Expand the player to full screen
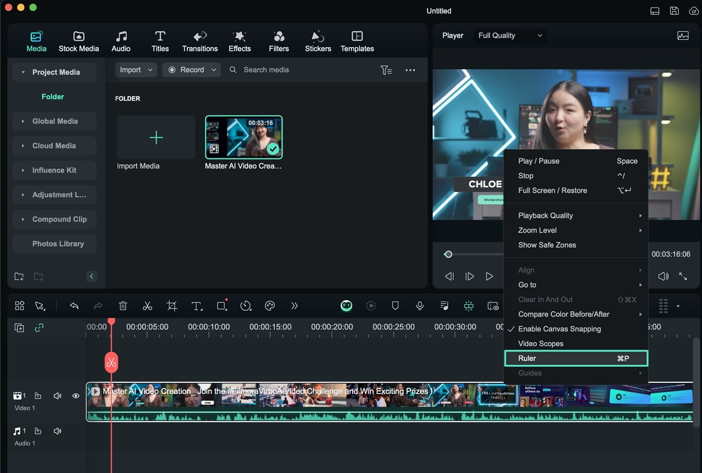This screenshot has height=473, width=702. pos(683,276)
